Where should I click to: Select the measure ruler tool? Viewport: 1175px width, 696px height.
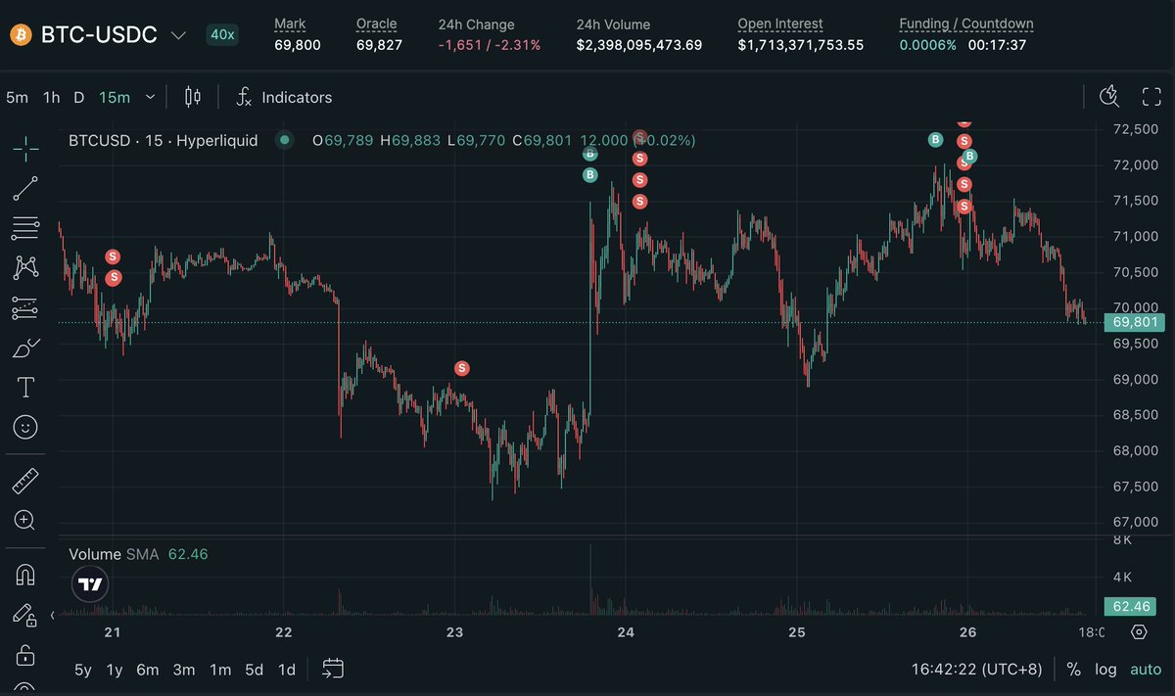coord(24,481)
